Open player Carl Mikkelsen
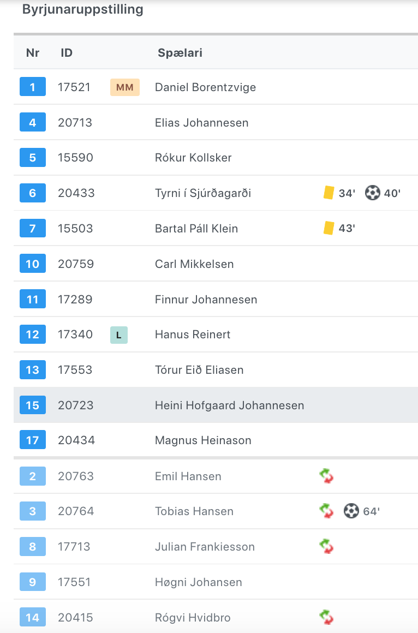418x633 pixels. coord(194,264)
